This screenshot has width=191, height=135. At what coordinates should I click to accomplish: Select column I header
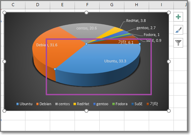pos(161,5)
